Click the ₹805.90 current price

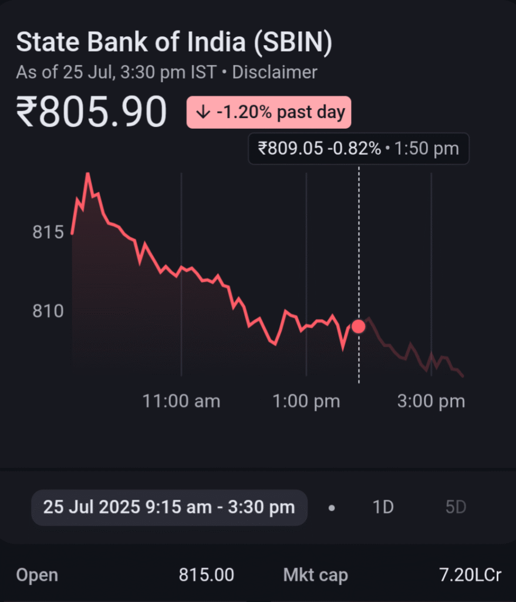pos(92,112)
